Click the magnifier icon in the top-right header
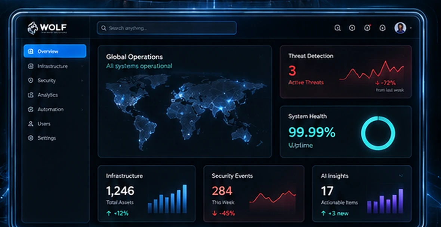The height and width of the screenshot is (227, 441). (x=337, y=28)
